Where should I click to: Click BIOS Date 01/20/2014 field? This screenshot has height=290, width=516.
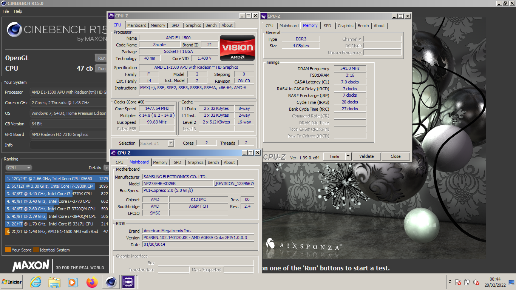[x=198, y=245]
